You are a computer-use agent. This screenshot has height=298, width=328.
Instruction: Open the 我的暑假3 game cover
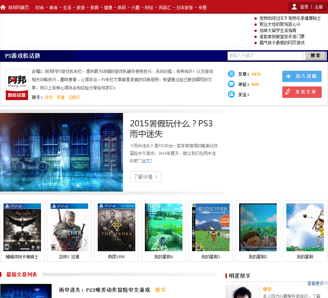211,227
